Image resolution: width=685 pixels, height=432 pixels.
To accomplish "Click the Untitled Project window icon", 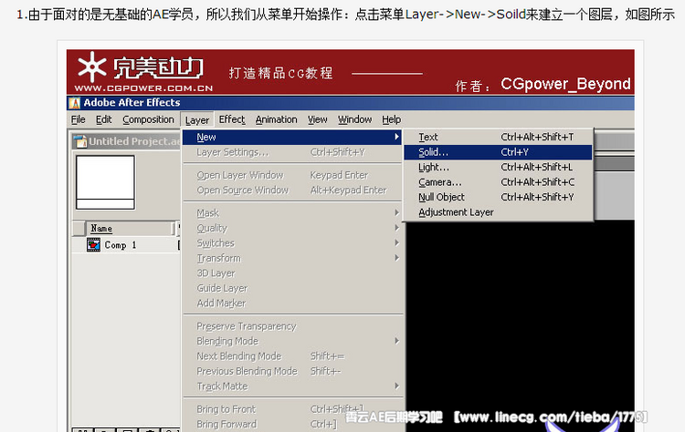I will click(x=80, y=141).
